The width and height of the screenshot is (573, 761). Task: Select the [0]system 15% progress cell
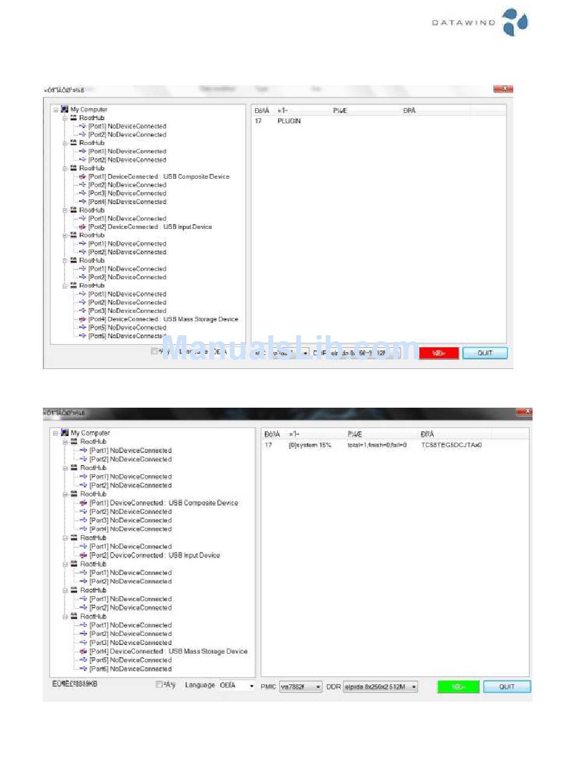(x=309, y=445)
